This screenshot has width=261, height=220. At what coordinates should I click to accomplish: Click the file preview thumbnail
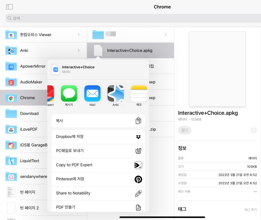(217, 69)
